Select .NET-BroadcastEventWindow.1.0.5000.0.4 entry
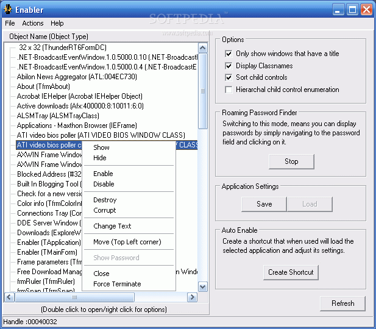 pos(107,67)
